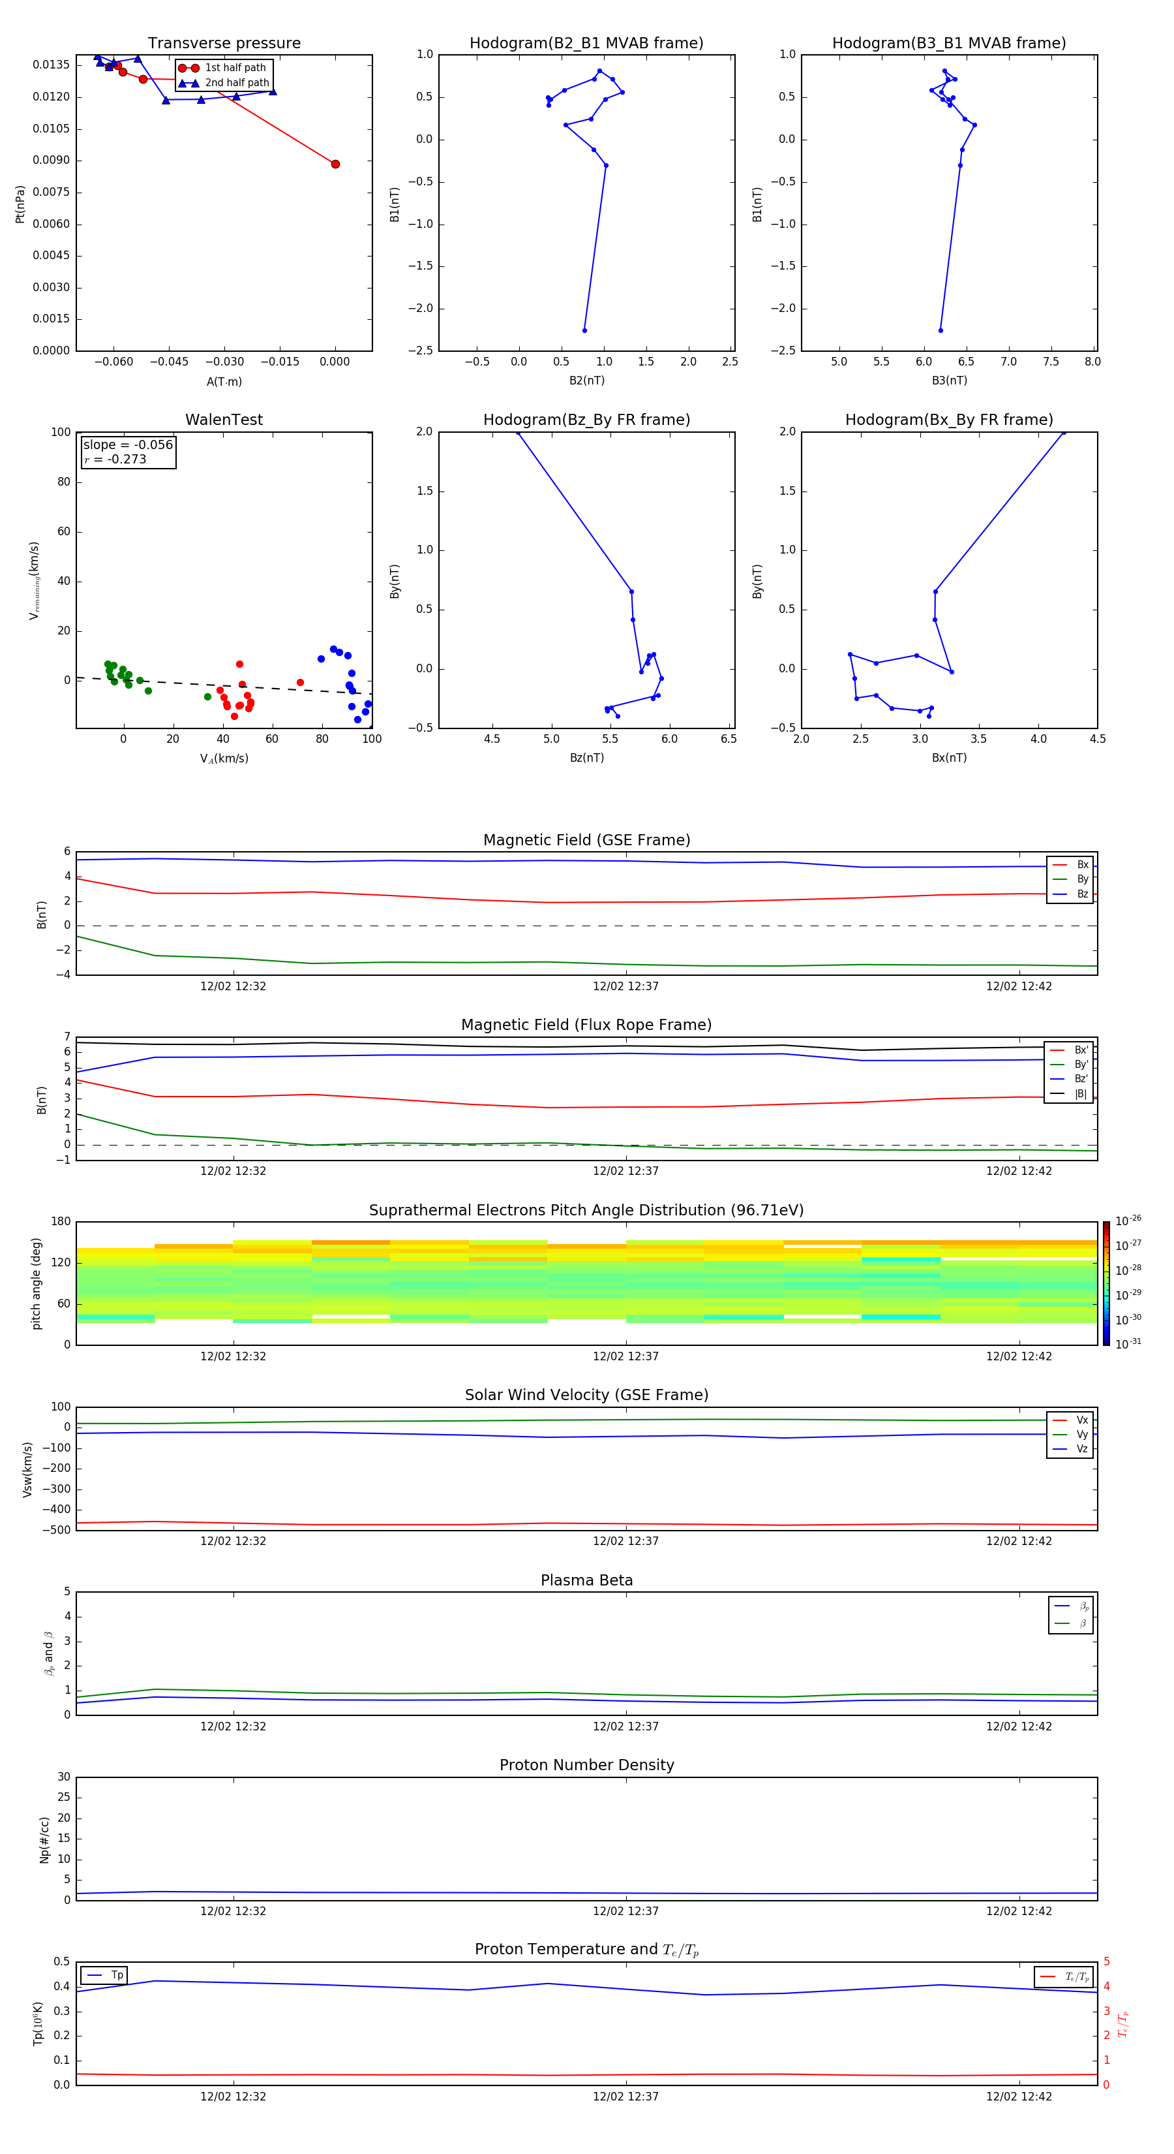The width and height of the screenshot is (1174, 2154).
Task: Click the 'Magnetic Field (GSE Frame)' title
Action: [x=586, y=840]
